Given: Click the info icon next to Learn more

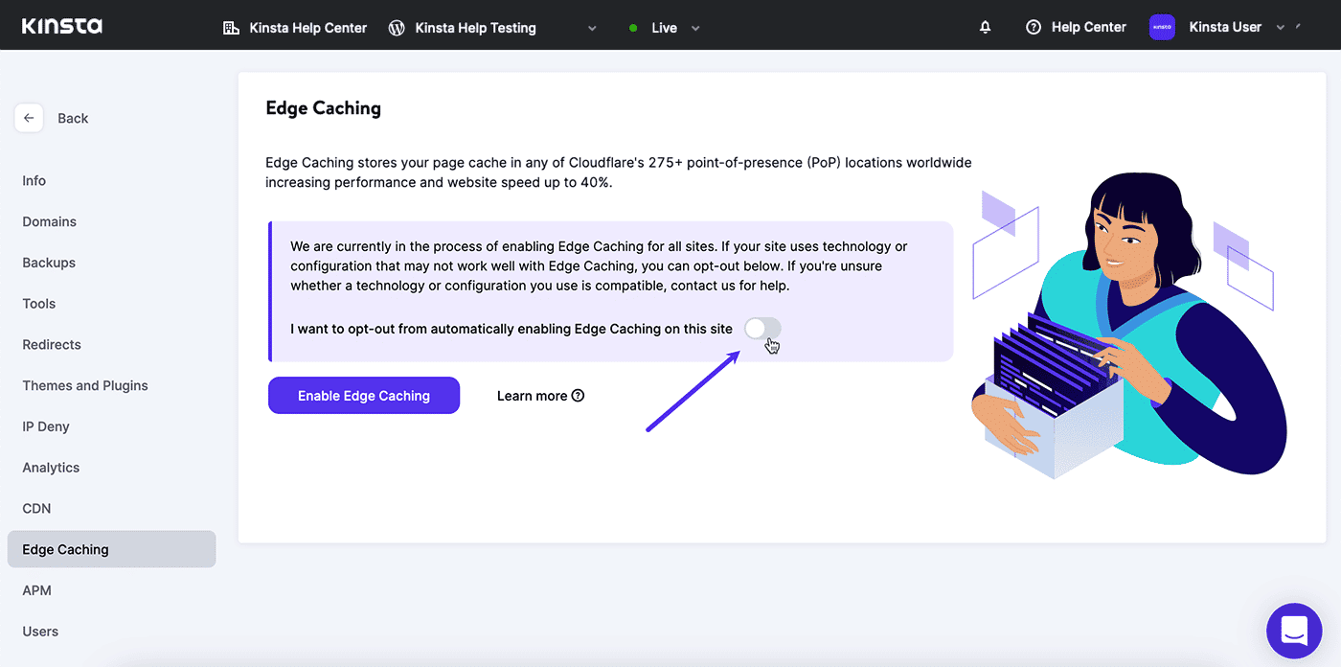Looking at the screenshot, I should (579, 395).
